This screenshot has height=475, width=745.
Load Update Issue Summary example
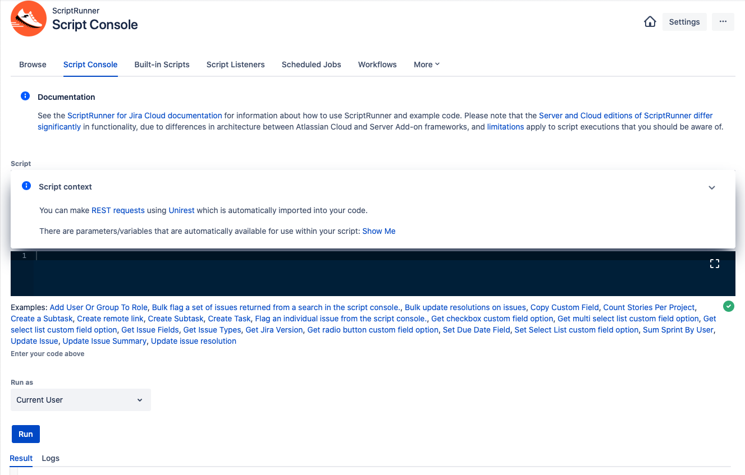pos(104,341)
